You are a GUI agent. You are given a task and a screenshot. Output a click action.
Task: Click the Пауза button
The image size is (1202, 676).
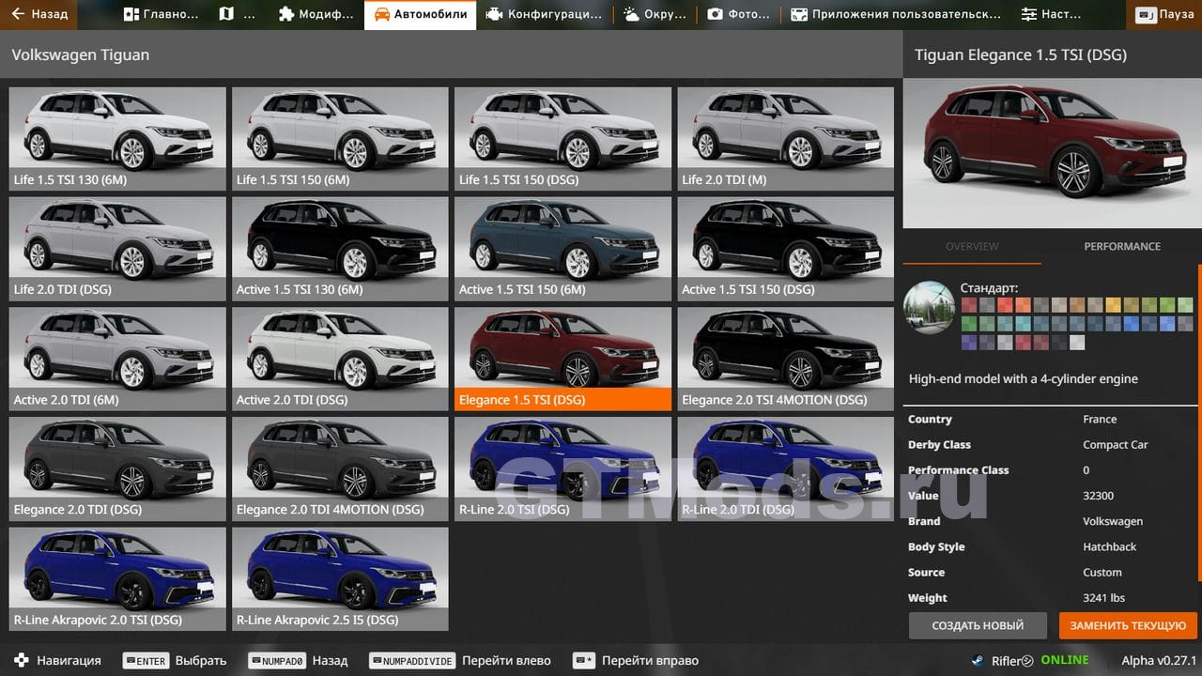point(1164,14)
